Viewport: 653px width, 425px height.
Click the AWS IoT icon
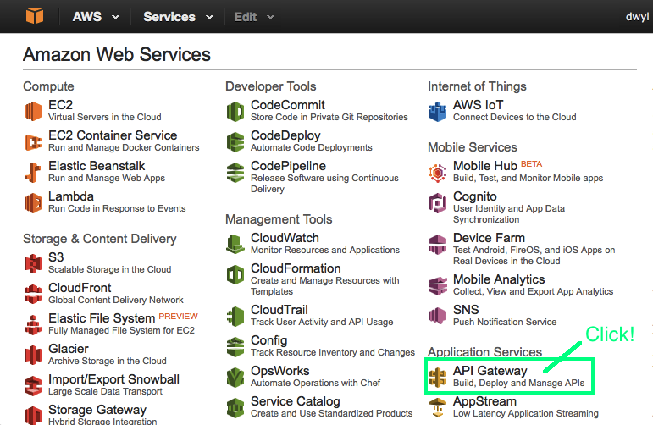pos(438,112)
